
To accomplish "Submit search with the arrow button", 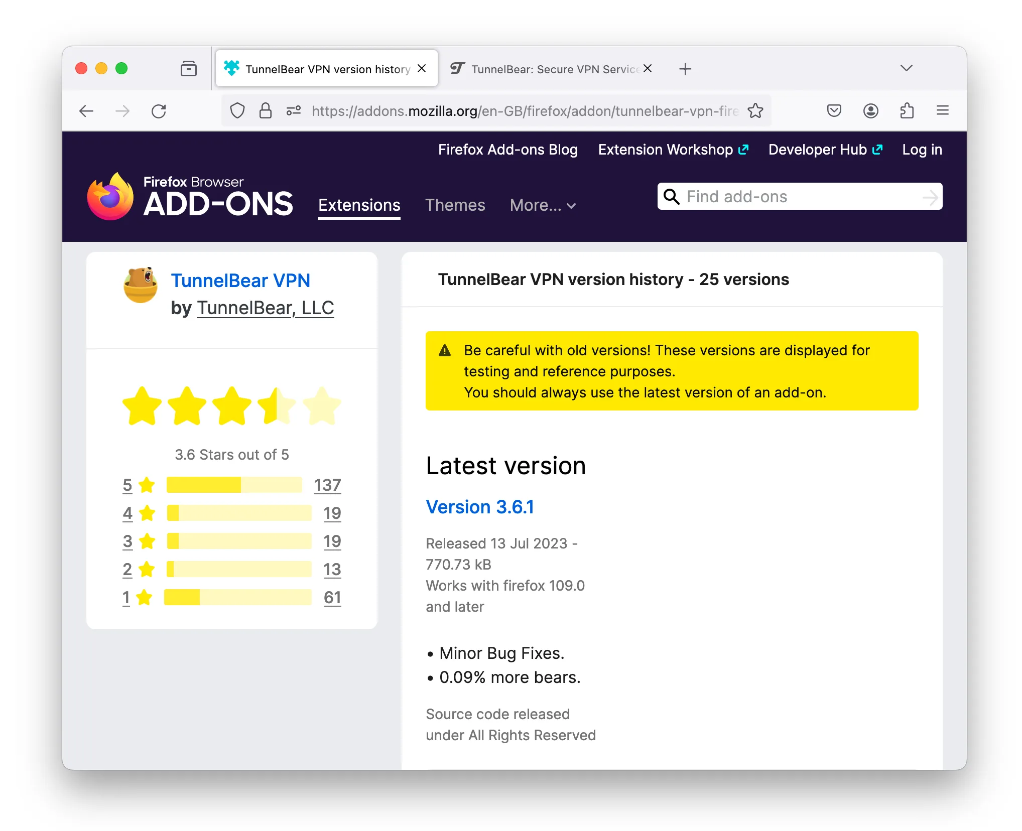I will click(930, 197).
